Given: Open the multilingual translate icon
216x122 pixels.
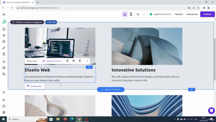Looking at the screenshot, I should pyautogui.click(x=4, y=74).
